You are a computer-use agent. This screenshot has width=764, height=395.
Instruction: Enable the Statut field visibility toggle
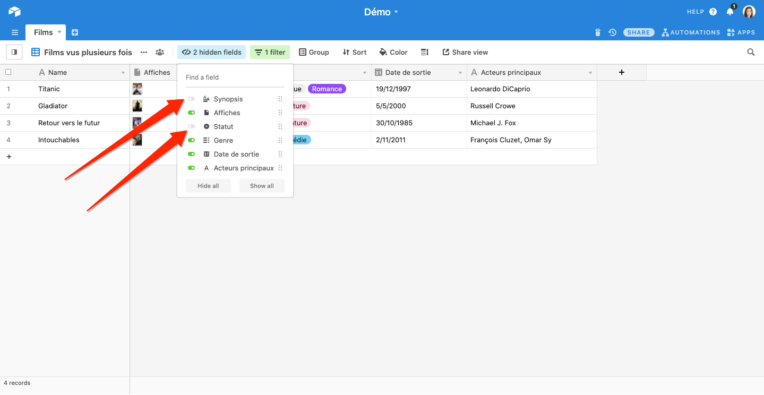(x=191, y=127)
